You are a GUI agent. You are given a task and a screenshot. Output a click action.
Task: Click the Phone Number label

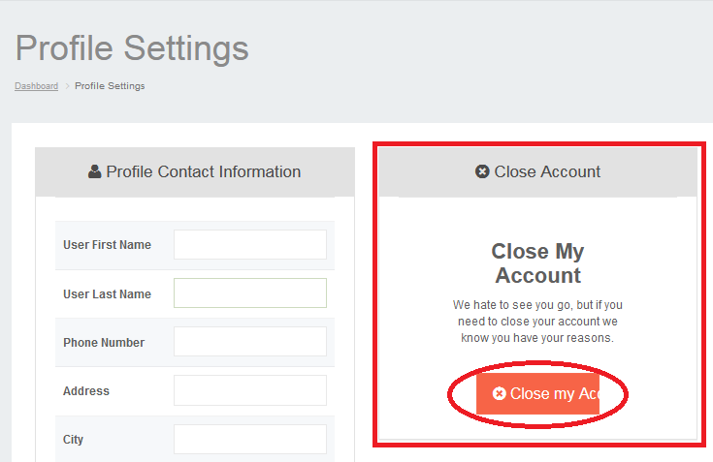(x=104, y=343)
